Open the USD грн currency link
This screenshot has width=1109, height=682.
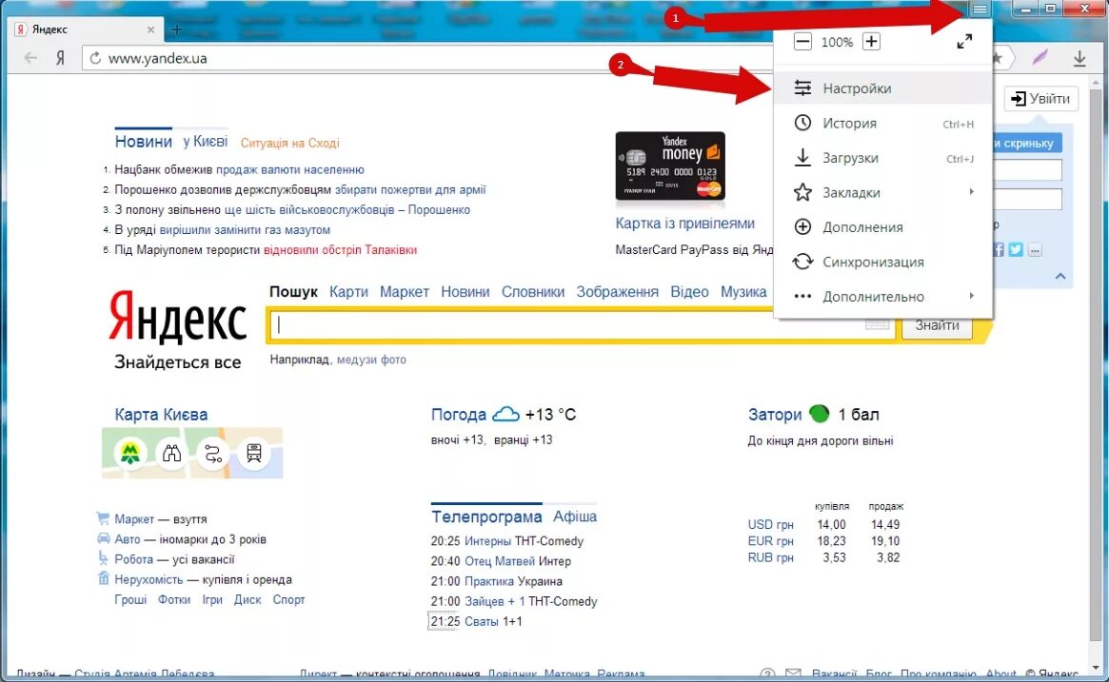[771, 524]
